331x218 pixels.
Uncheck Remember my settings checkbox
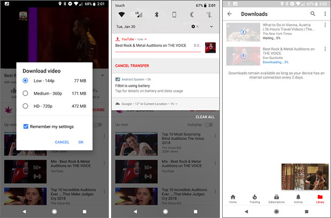pos(25,126)
